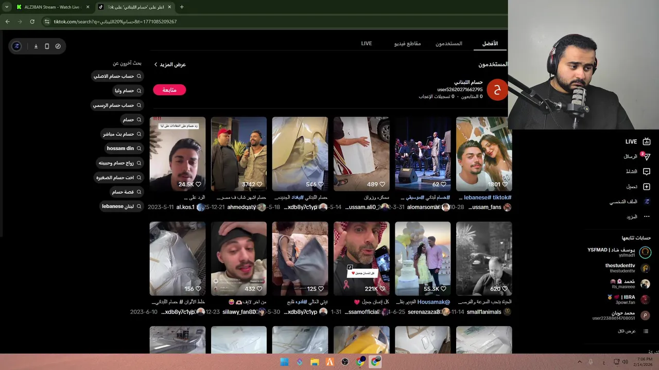
Task: Open orchestra video thumbnail with 62 likes
Action: [423, 154]
